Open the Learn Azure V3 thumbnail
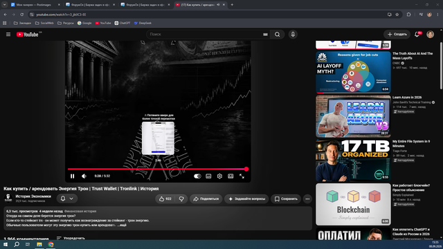The image size is (443, 249). pyautogui.click(x=353, y=116)
